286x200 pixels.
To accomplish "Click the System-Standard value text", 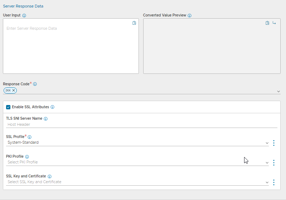I will click(23, 142).
